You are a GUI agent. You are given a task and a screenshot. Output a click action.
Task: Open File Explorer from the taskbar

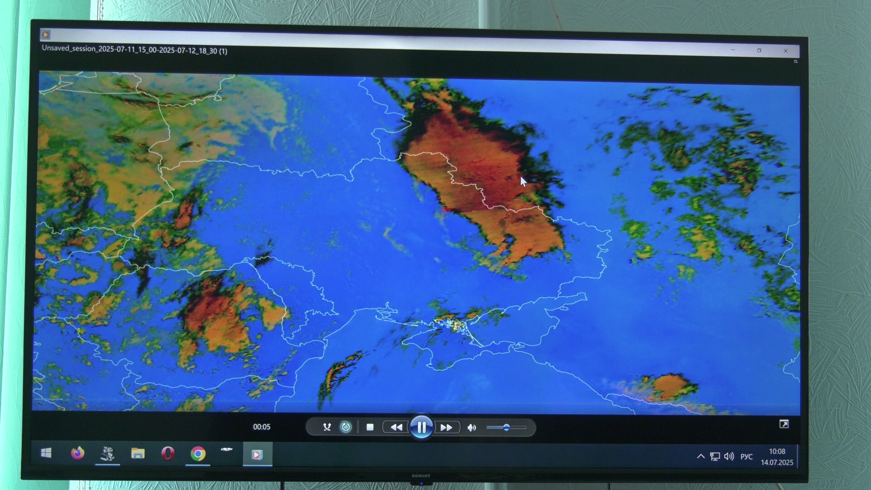(x=138, y=453)
